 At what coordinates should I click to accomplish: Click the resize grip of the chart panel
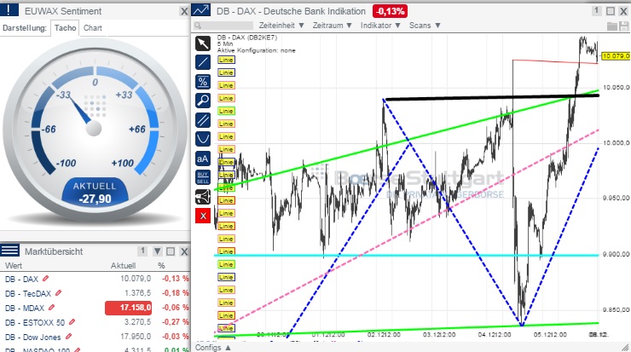pyautogui.click(x=625, y=347)
